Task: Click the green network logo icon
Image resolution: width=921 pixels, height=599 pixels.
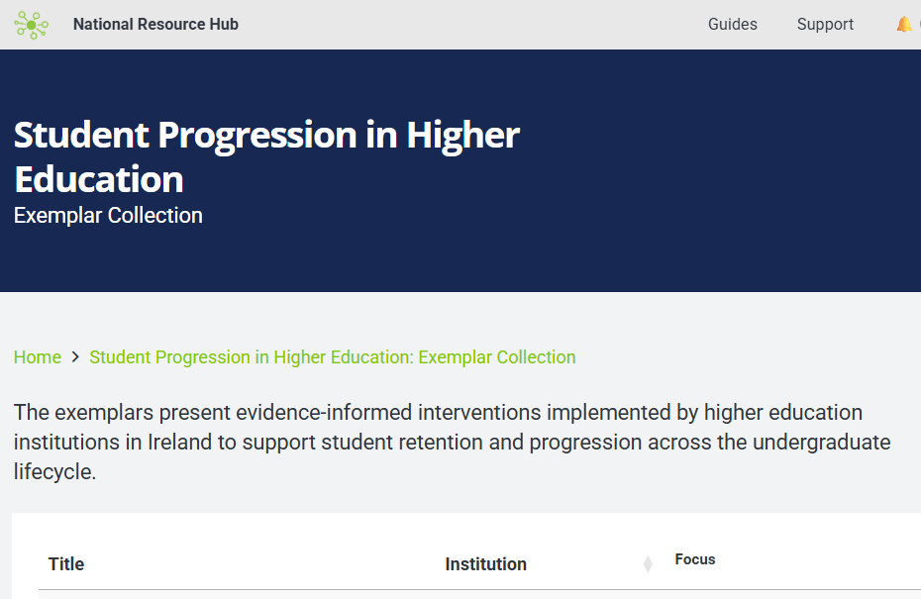Action: (31, 25)
